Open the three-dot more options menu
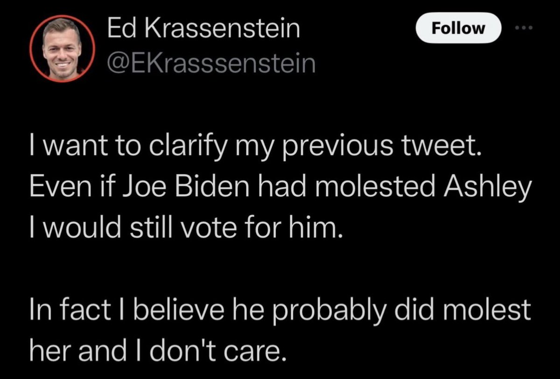The width and height of the screenshot is (560, 379). pos(525,28)
